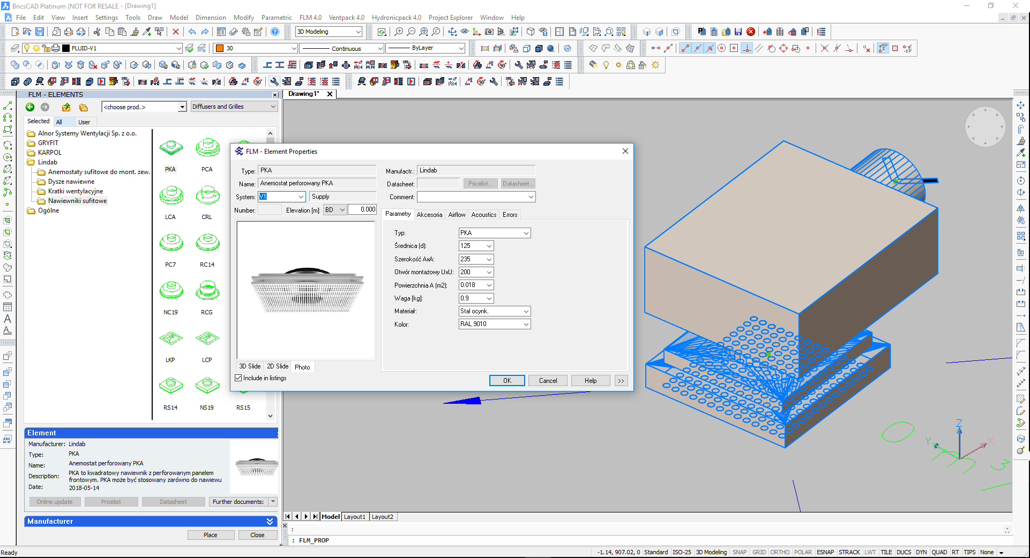The image size is (1030, 558).
Task: Select the PKA diffuser icon
Action: (x=170, y=148)
